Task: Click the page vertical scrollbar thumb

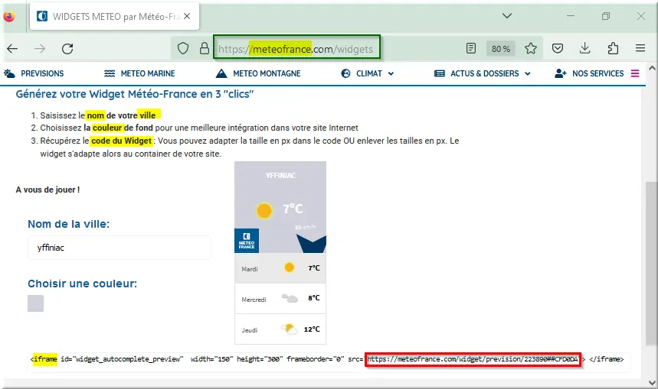Action: tap(652, 264)
